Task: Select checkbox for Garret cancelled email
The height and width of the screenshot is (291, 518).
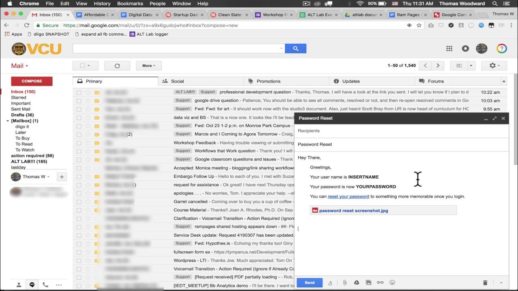Action: click(x=79, y=202)
